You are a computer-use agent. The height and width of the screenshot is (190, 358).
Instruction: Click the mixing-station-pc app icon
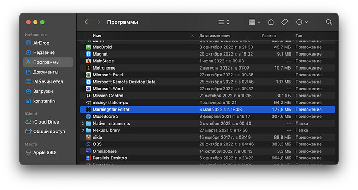point(88,103)
